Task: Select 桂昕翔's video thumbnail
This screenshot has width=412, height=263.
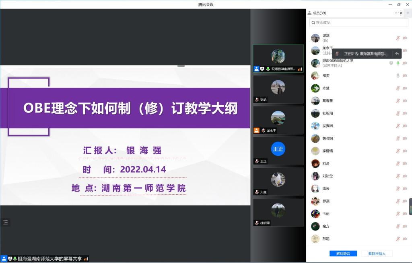Action: 278,212
